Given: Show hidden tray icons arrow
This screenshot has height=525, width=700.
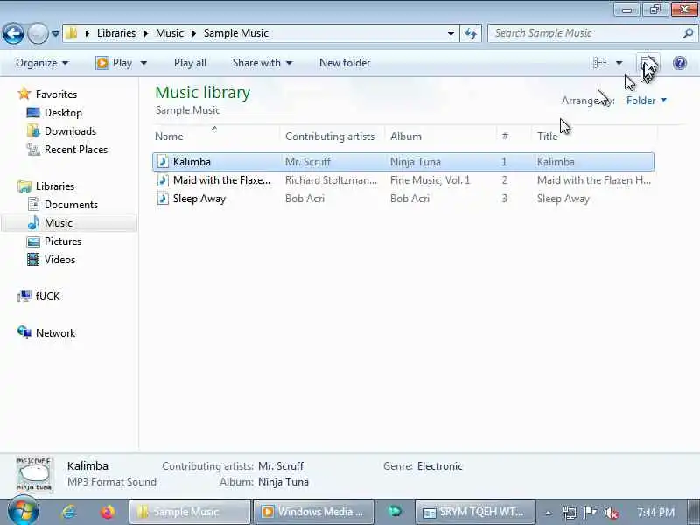Looking at the screenshot, I should pyautogui.click(x=548, y=513).
